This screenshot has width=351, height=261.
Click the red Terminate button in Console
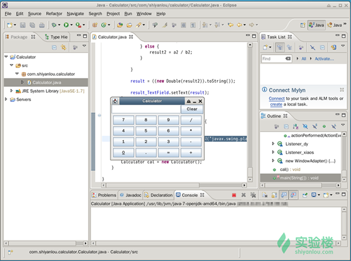click(234, 195)
